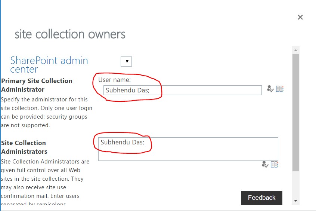Image resolution: width=316 pixels, height=211 pixels.
Task: Open the SharePoint admin center link
Action: pos(49,65)
